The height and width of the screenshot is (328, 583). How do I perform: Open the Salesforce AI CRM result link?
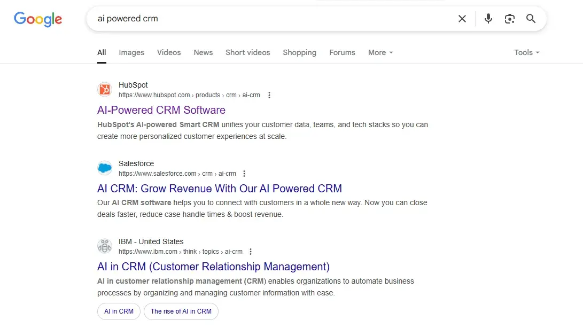(x=219, y=188)
